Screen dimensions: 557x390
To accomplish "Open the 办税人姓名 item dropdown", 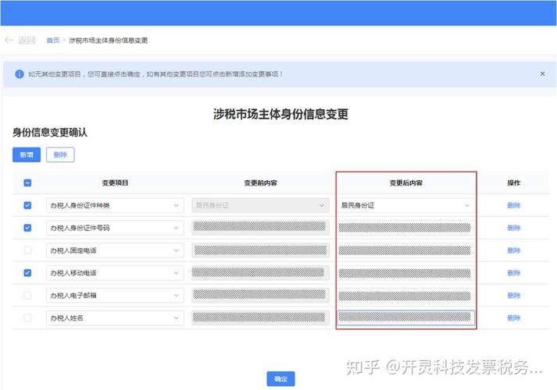I will (115, 317).
